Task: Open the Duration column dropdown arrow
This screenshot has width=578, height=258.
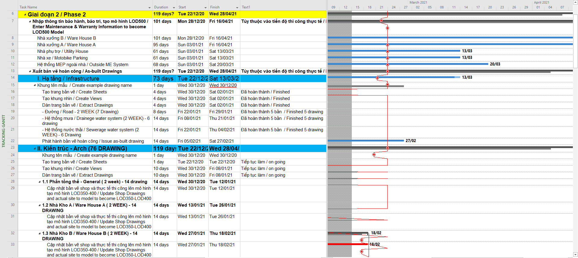Action: [174, 8]
